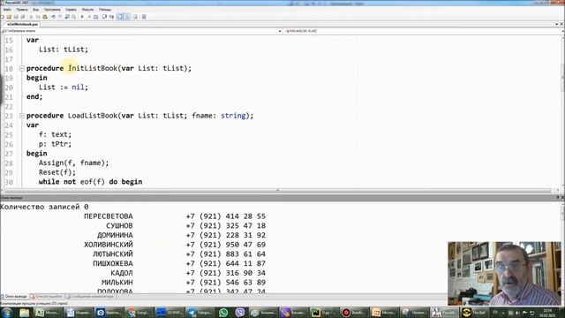Open Bandicam recorder from the taskbar
Image resolution: width=565 pixels, height=318 pixels.
pyautogui.click(x=353, y=312)
